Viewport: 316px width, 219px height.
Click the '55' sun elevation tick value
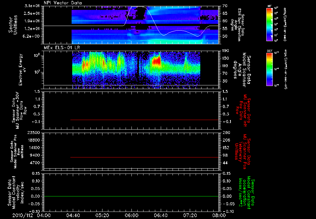coord(225,29)
